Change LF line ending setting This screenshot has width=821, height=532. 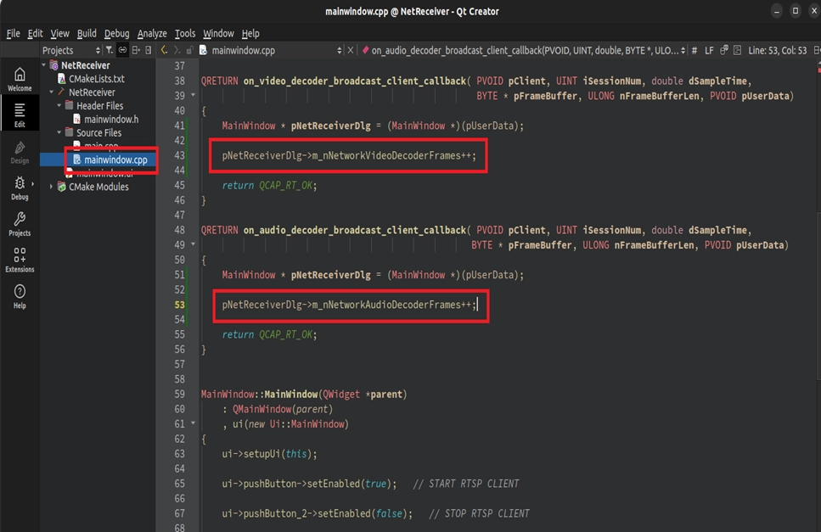709,50
